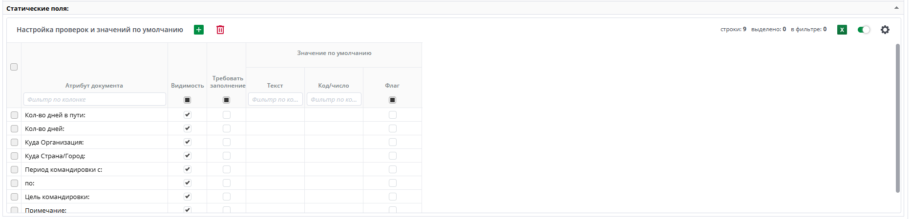Click the green add row icon
Viewport: 911px width, 219px height.
199,30
